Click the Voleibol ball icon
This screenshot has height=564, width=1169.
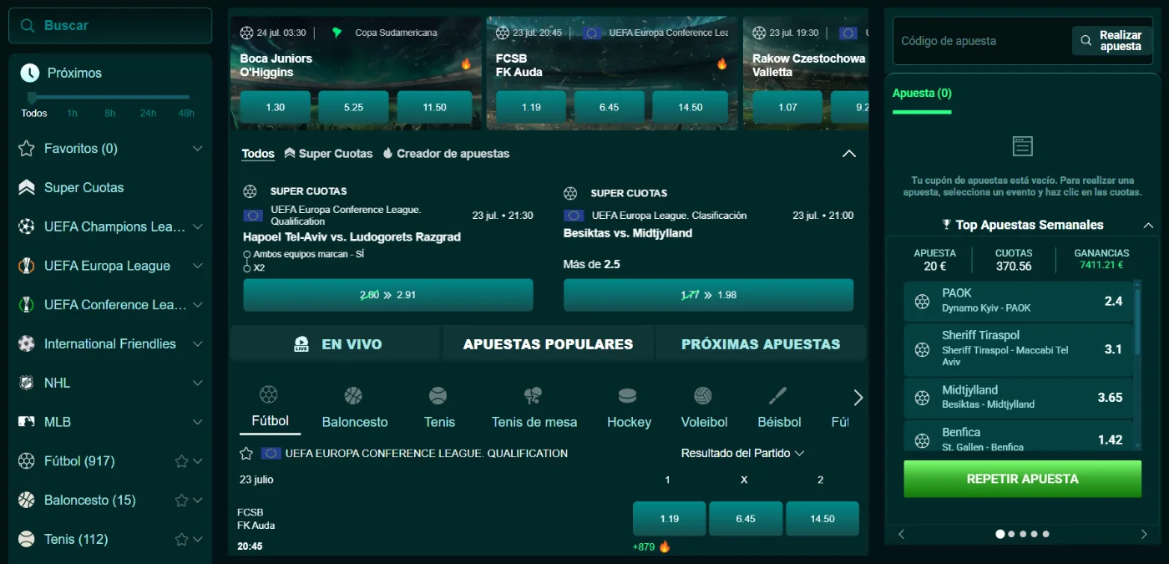point(703,395)
